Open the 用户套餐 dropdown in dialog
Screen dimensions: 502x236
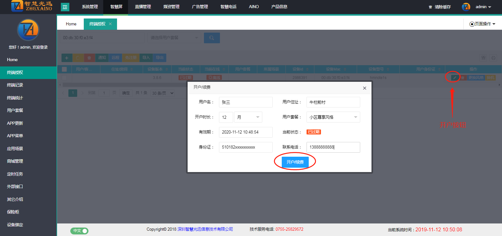click(333, 117)
